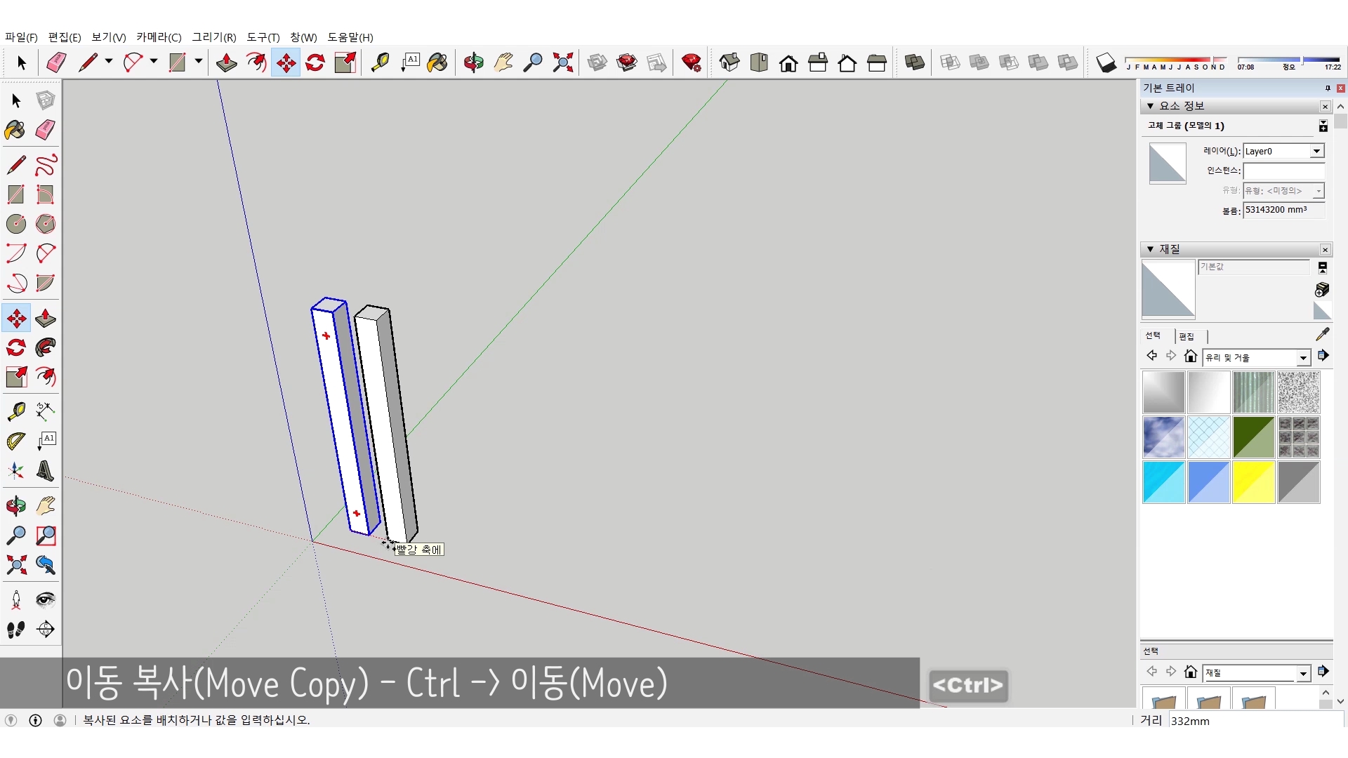The image size is (1348, 758).
Task: Select the Push/Pull tool in top toolbar
Action: pyautogui.click(x=226, y=63)
